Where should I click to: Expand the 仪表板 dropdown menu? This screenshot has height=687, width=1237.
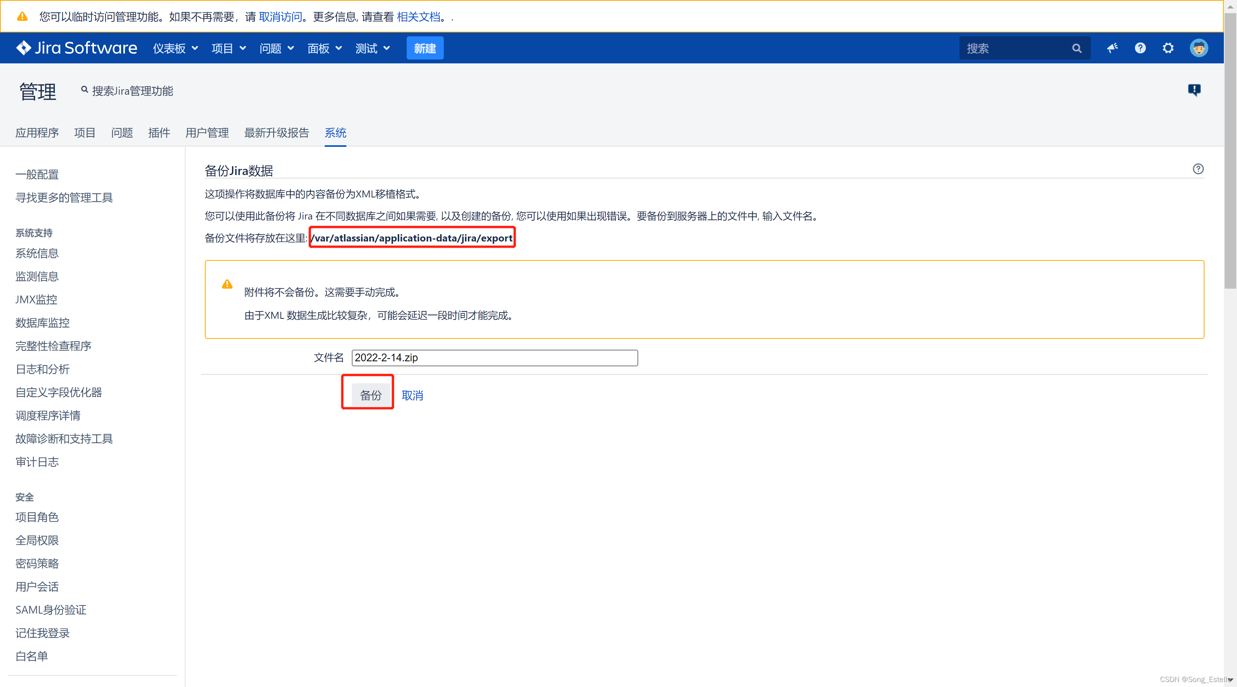pos(175,48)
